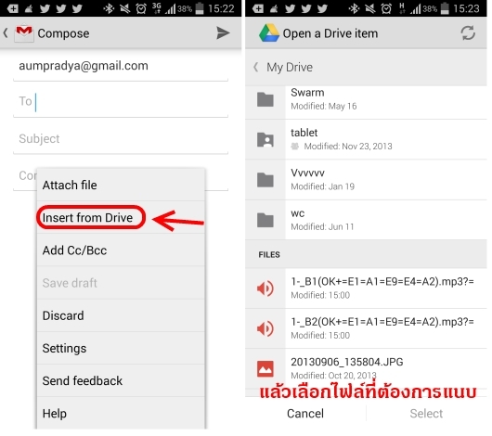492x436 pixels.
Task: Tap the tablet folder name
Action: tap(304, 133)
